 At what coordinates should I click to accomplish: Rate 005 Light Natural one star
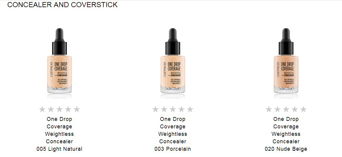point(42,109)
